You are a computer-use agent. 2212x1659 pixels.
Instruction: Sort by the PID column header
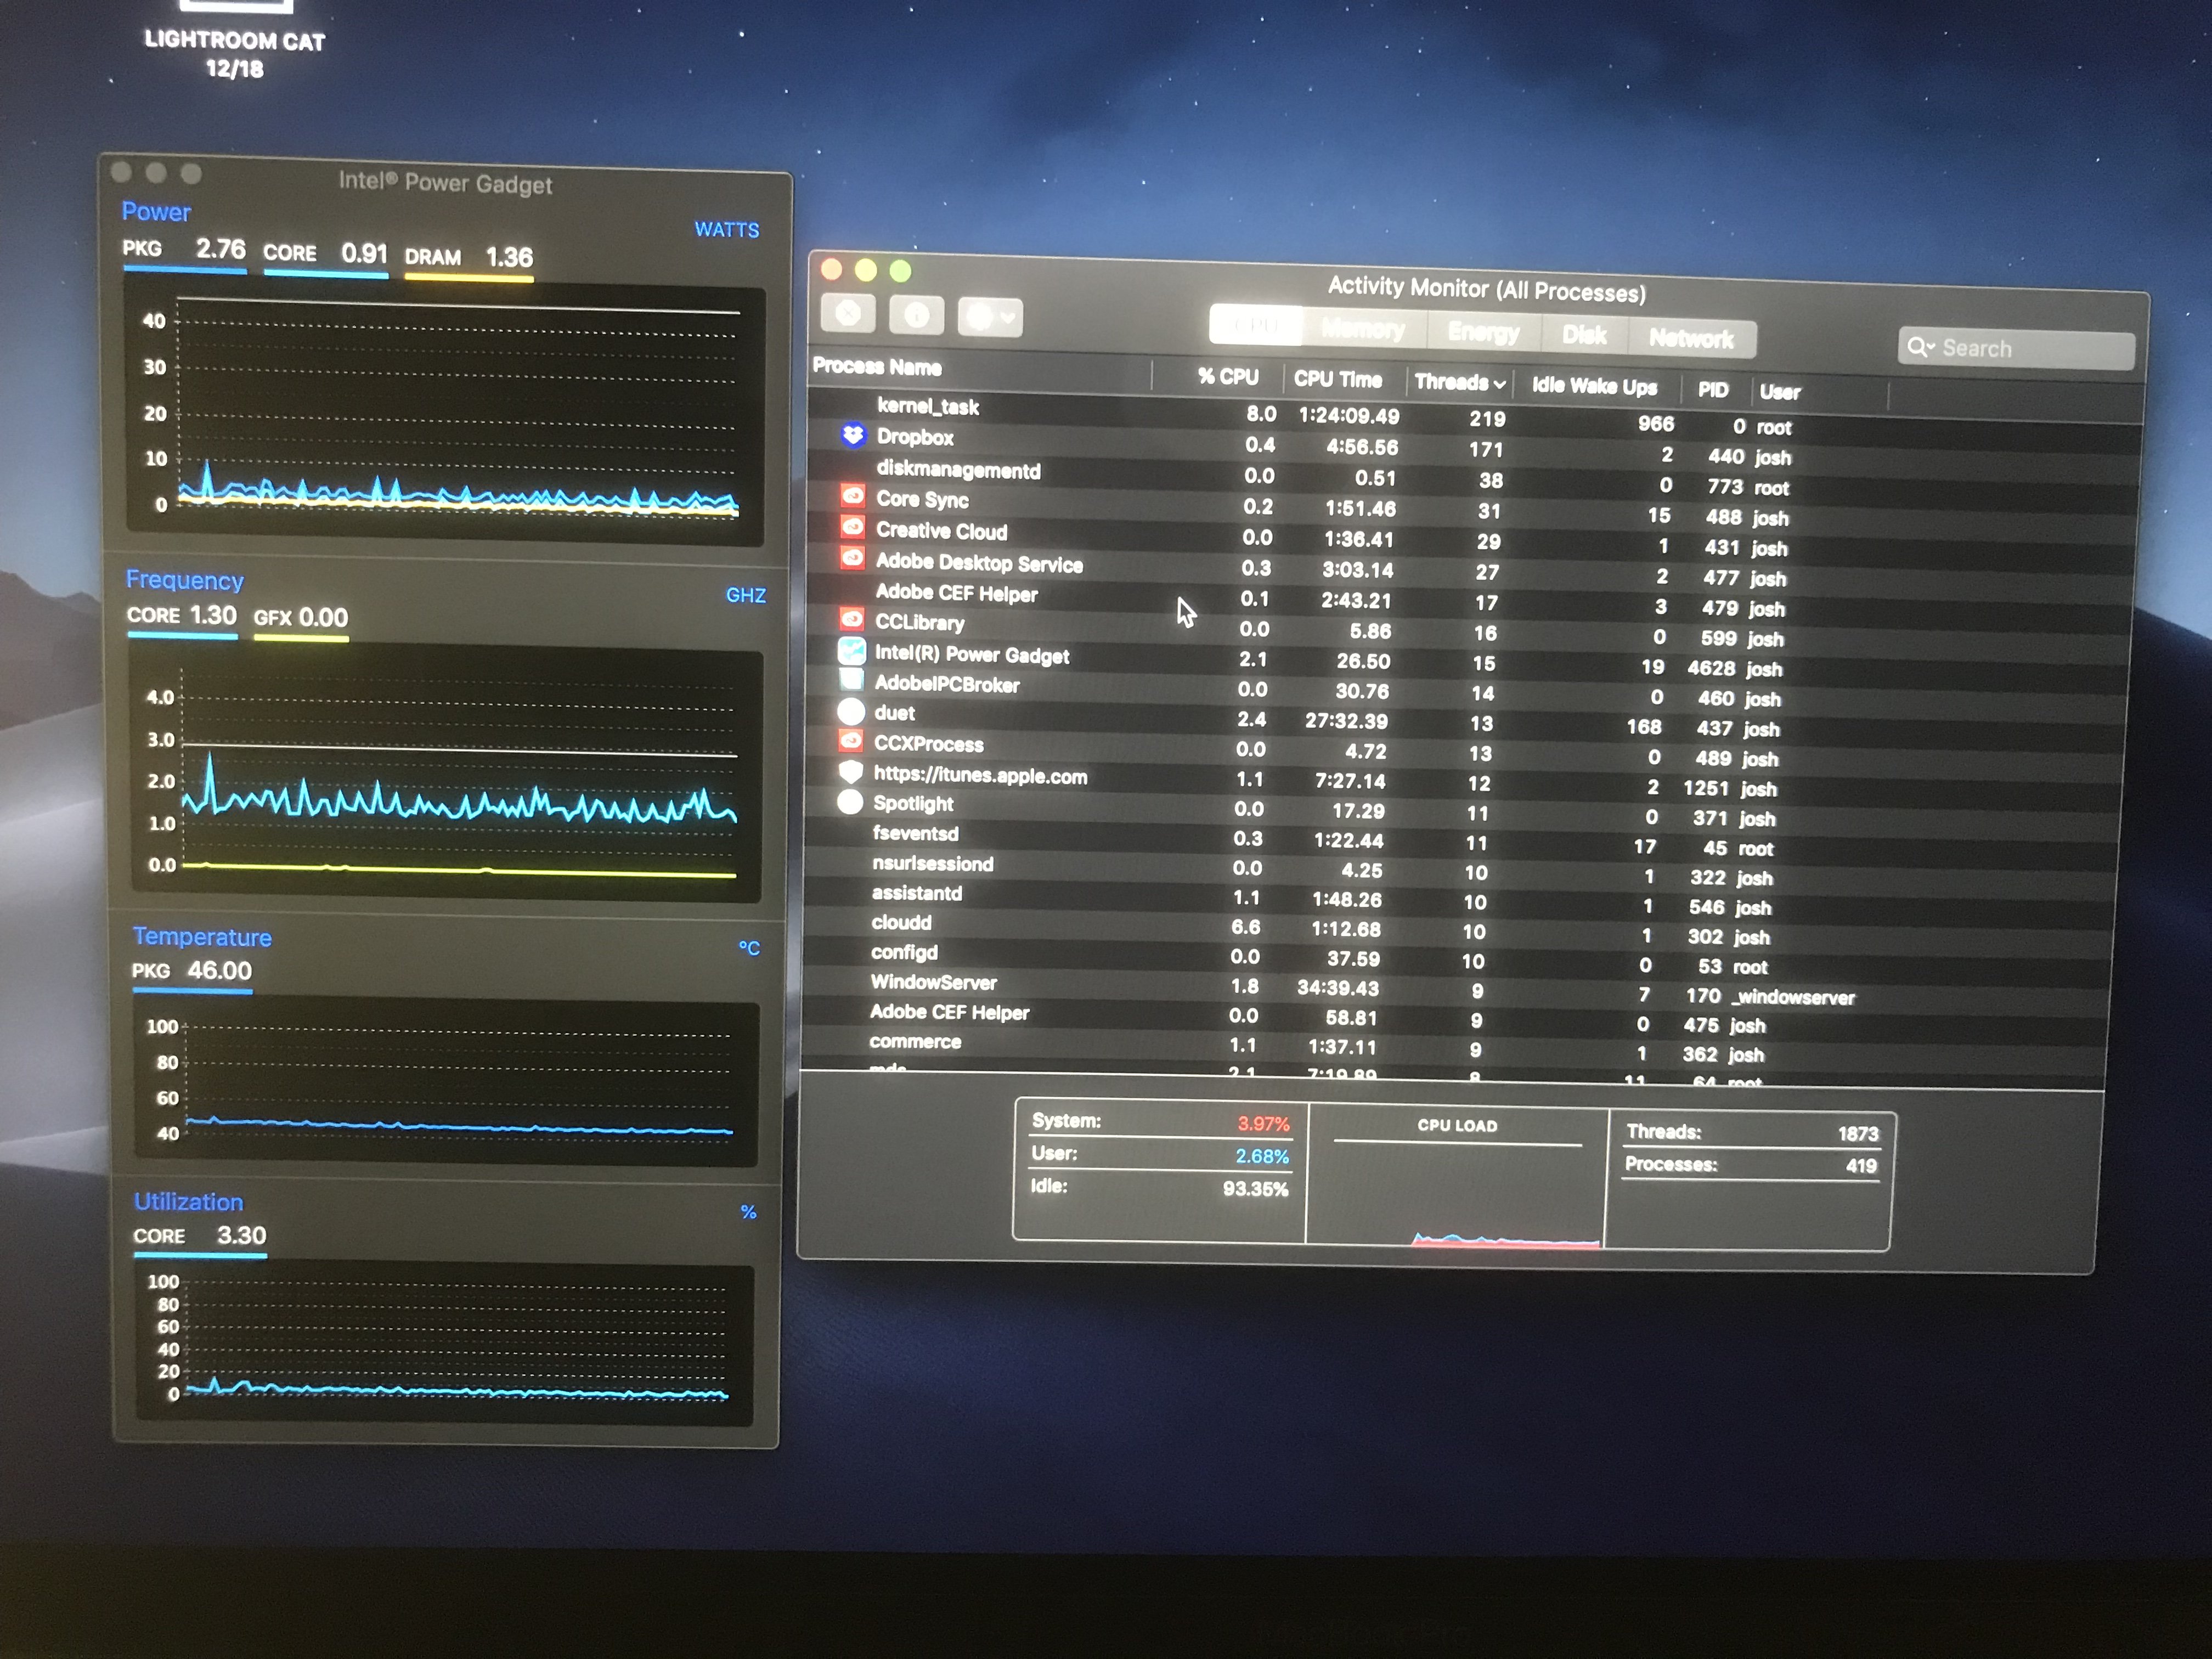[1714, 390]
